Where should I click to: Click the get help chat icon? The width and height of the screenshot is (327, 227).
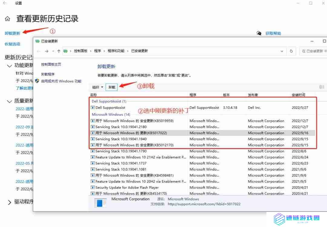pos(259,33)
